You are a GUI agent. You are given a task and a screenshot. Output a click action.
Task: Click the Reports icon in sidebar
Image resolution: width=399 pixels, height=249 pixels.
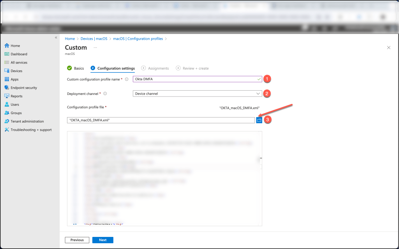[7, 96]
